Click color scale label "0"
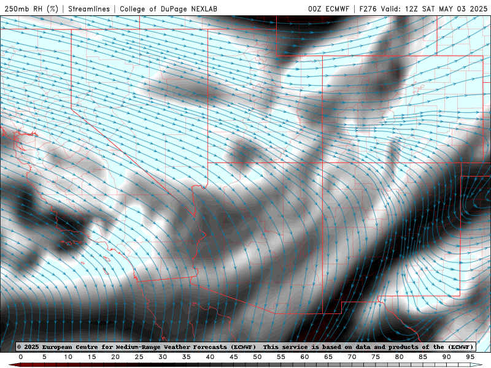Screen dimensions: 491x368 coord(21,357)
